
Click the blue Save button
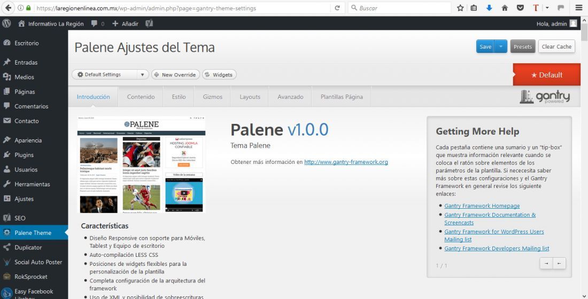coord(485,46)
